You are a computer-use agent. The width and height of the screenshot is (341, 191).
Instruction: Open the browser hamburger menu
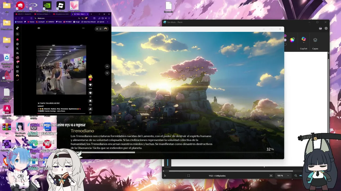(109, 18)
